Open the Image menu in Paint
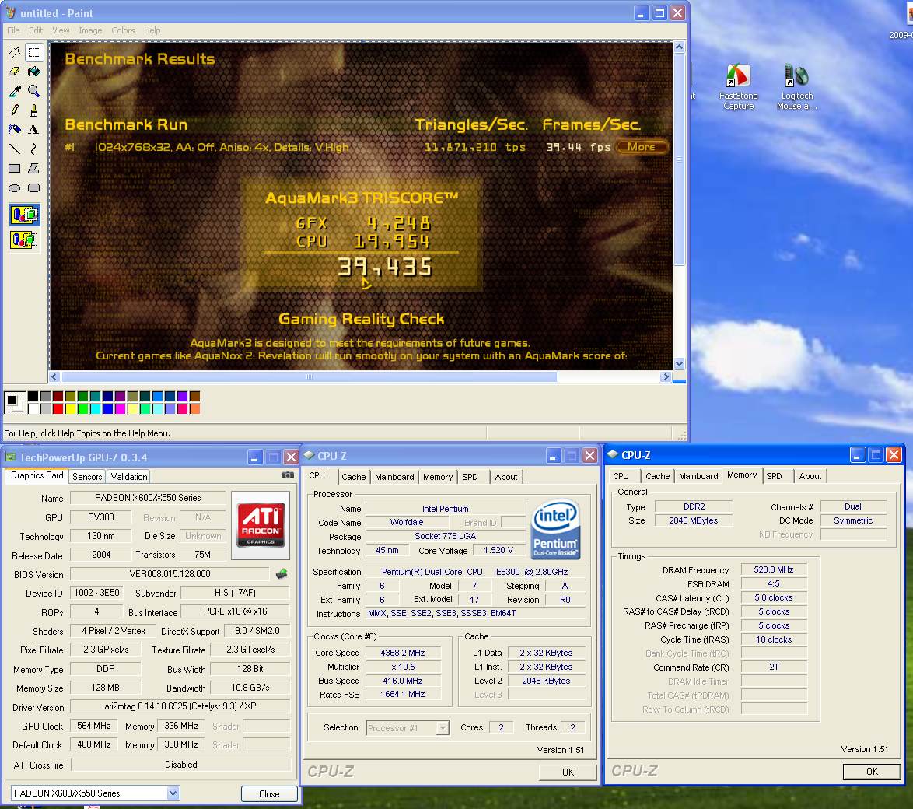 (x=90, y=30)
